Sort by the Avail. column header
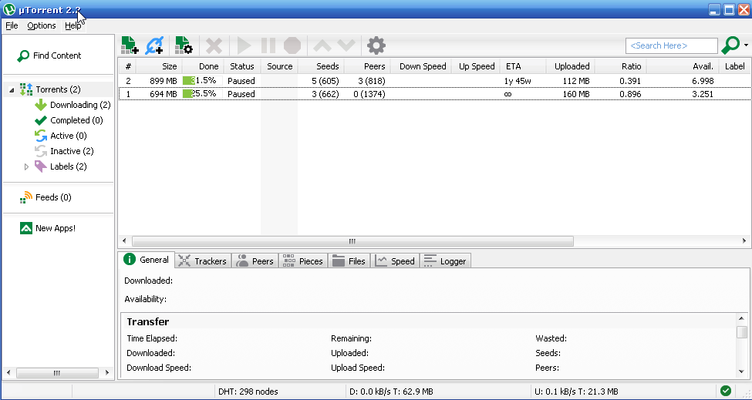The image size is (752, 400). tap(683, 66)
